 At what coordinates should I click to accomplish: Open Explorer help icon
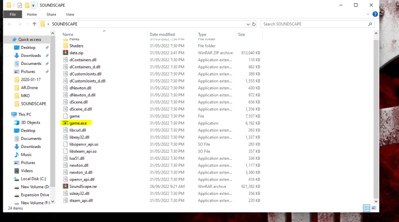click(x=375, y=14)
